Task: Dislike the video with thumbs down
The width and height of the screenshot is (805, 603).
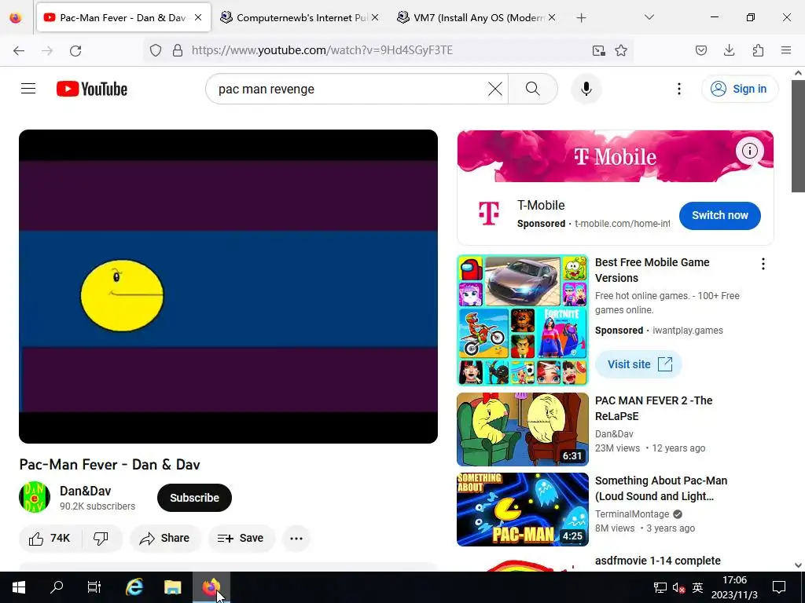Action: point(101,538)
